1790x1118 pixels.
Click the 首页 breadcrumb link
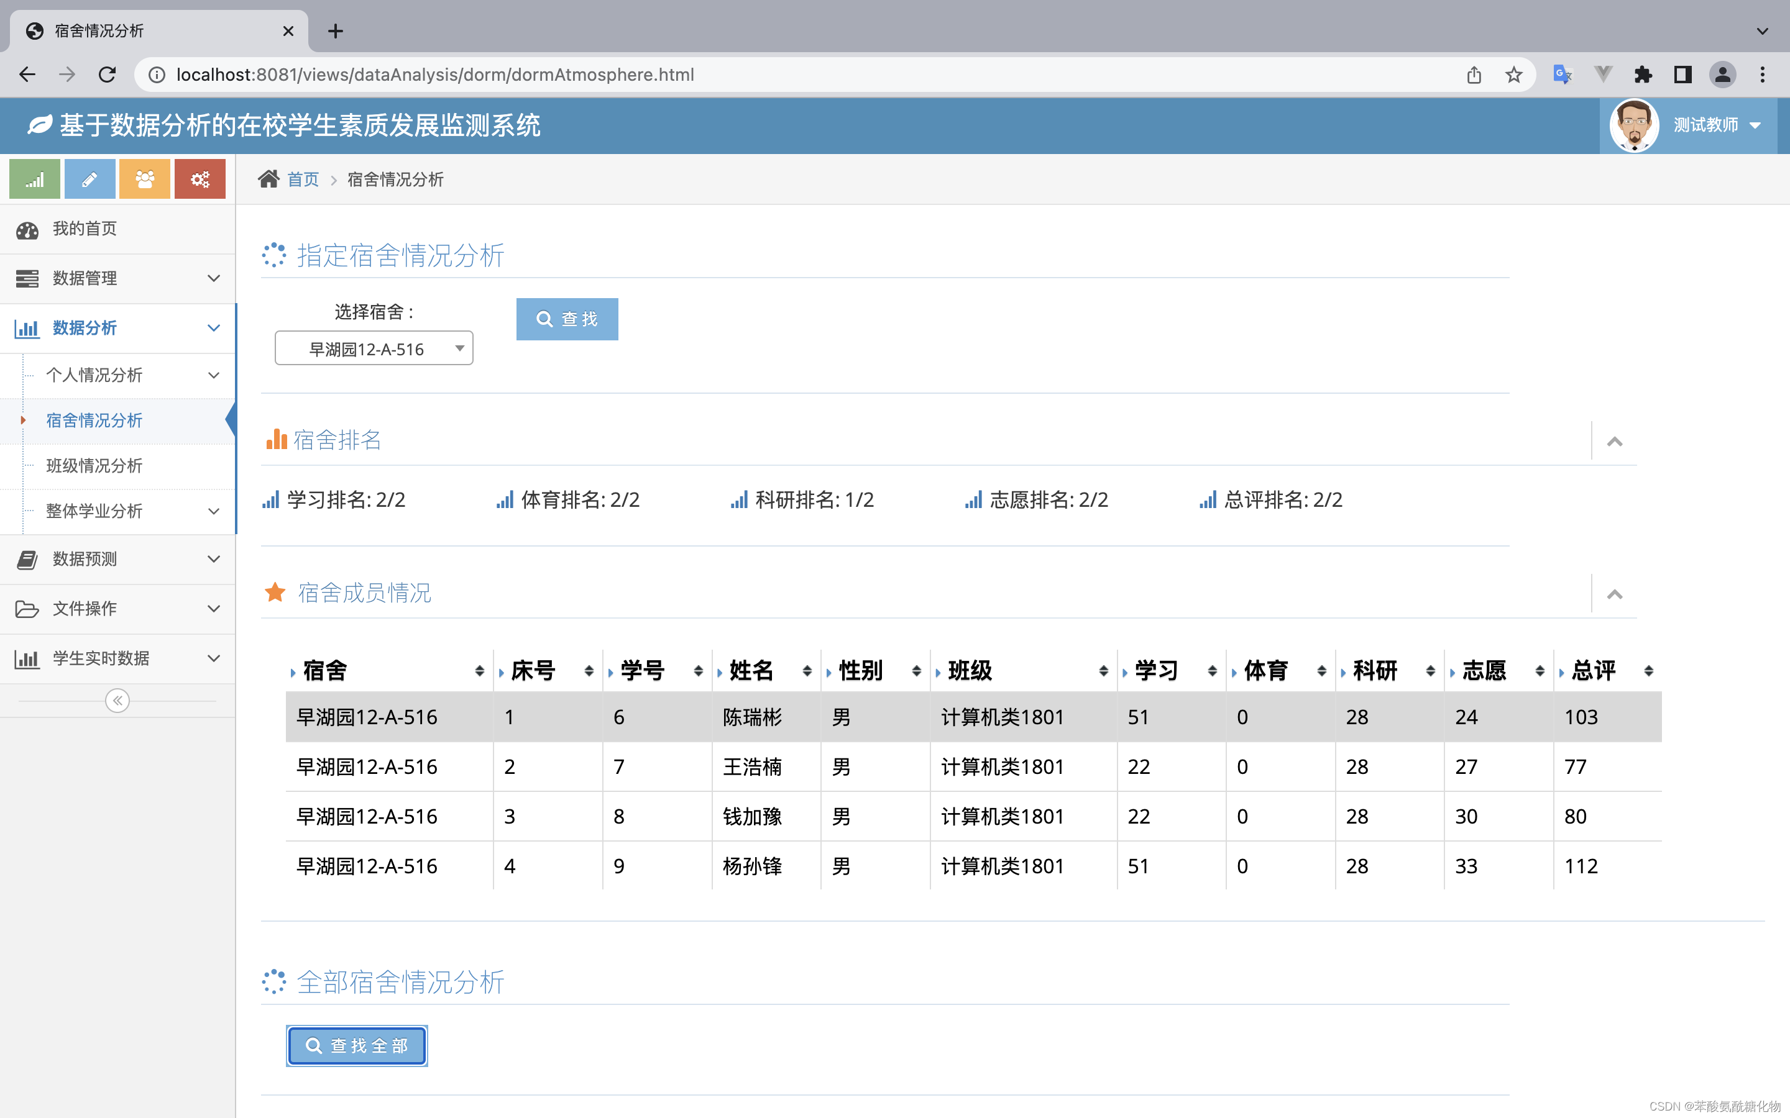[x=302, y=180]
